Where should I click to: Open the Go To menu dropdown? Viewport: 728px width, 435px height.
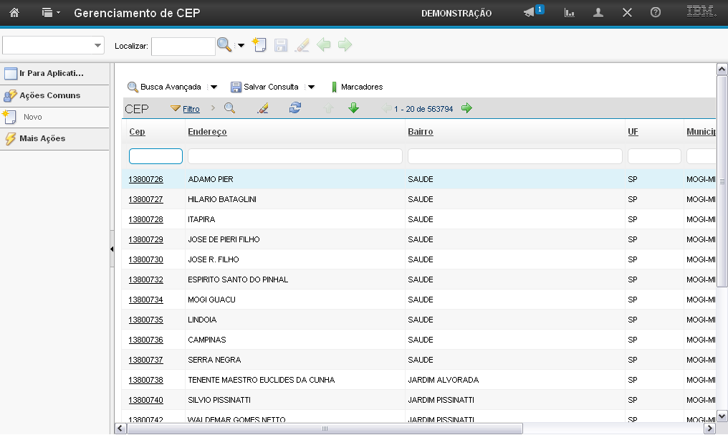click(x=50, y=13)
